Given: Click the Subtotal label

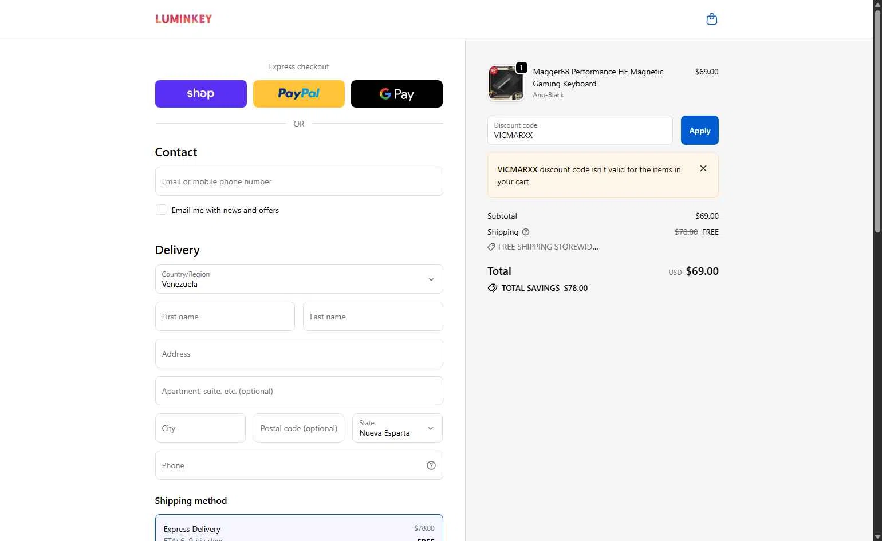Looking at the screenshot, I should point(502,216).
